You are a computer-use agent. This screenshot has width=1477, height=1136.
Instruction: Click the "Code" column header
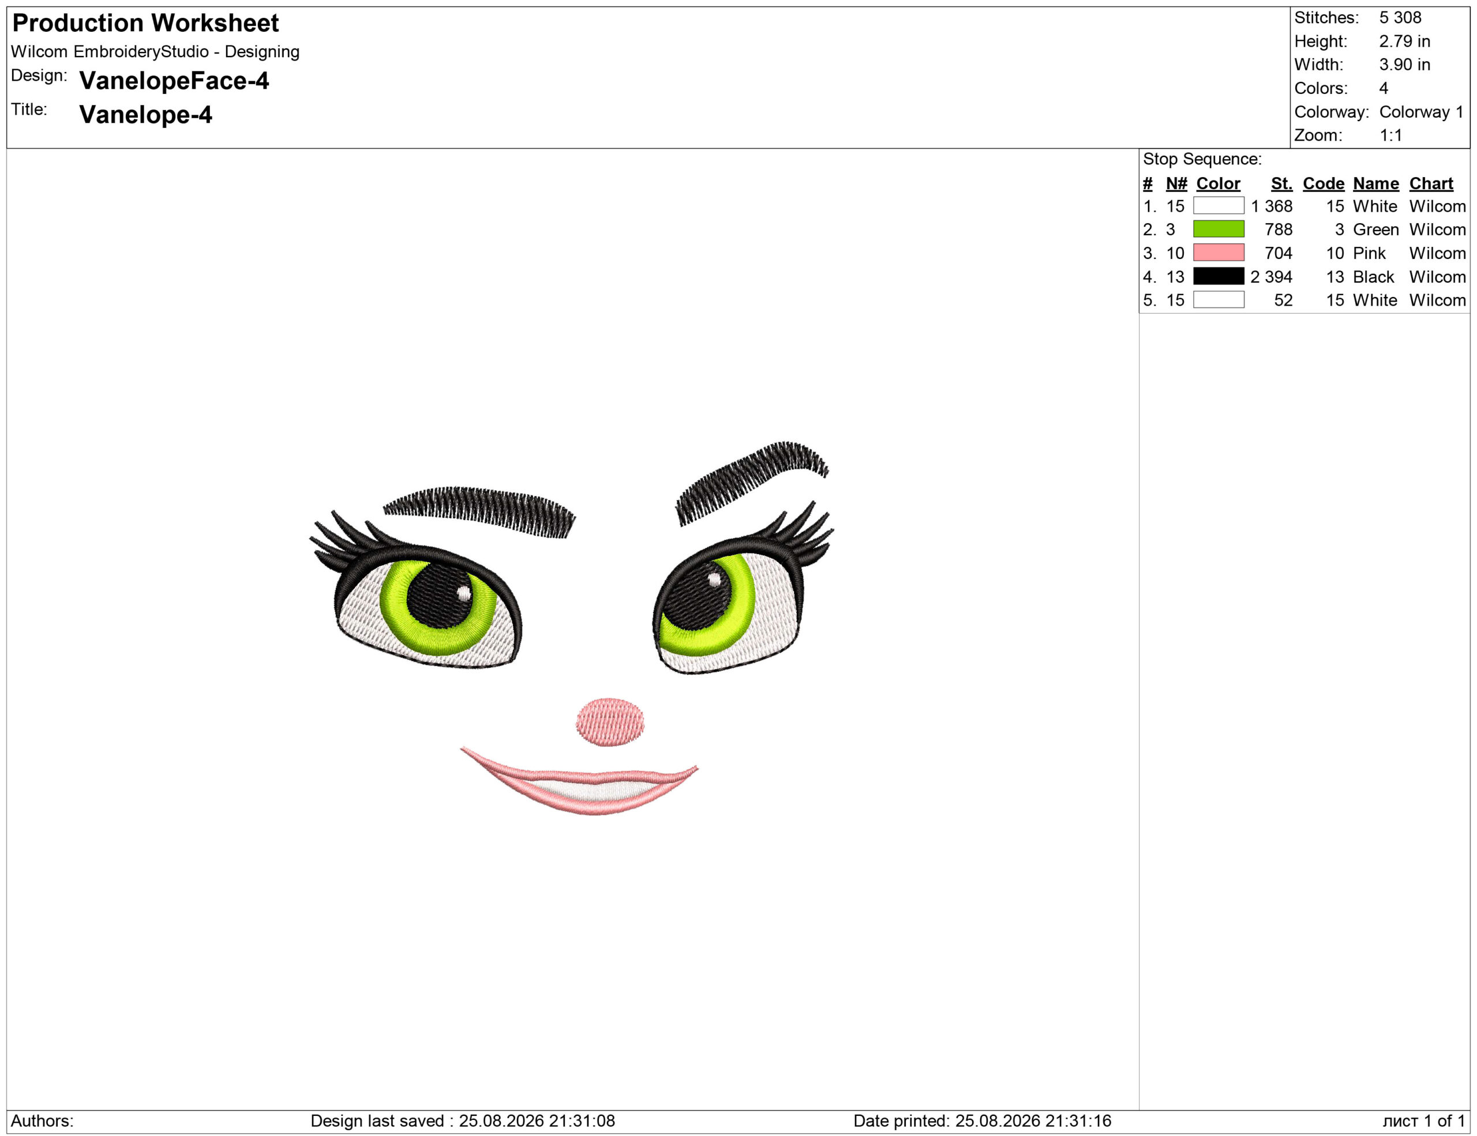(x=1324, y=184)
